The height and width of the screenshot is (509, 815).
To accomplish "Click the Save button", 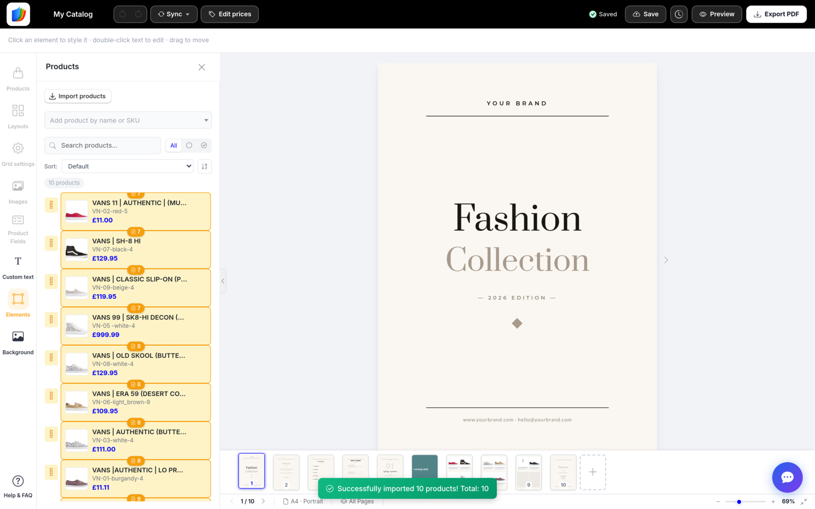I will pyautogui.click(x=645, y=14).
